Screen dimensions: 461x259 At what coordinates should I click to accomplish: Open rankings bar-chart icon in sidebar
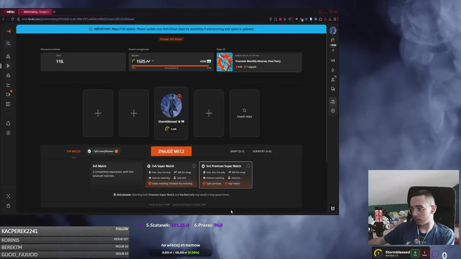tap(8, 76)
